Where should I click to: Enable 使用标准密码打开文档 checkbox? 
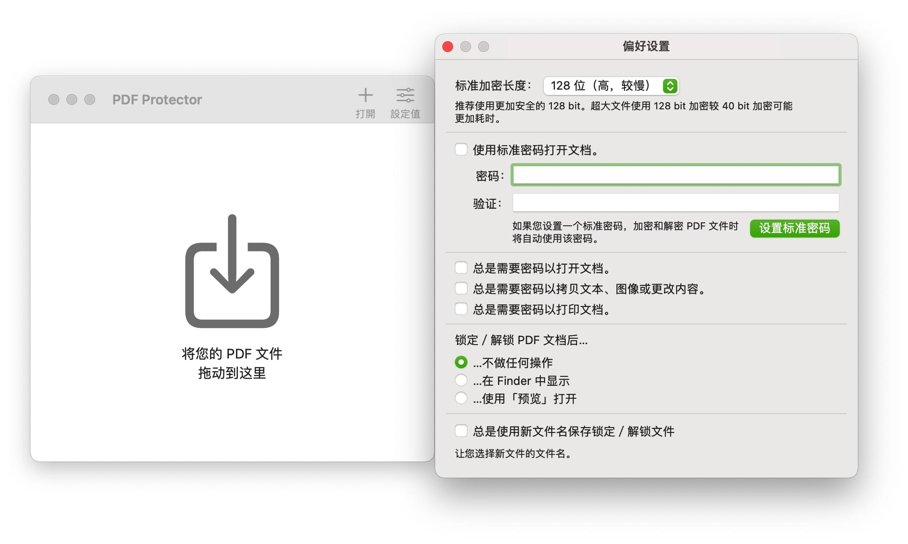461,150
